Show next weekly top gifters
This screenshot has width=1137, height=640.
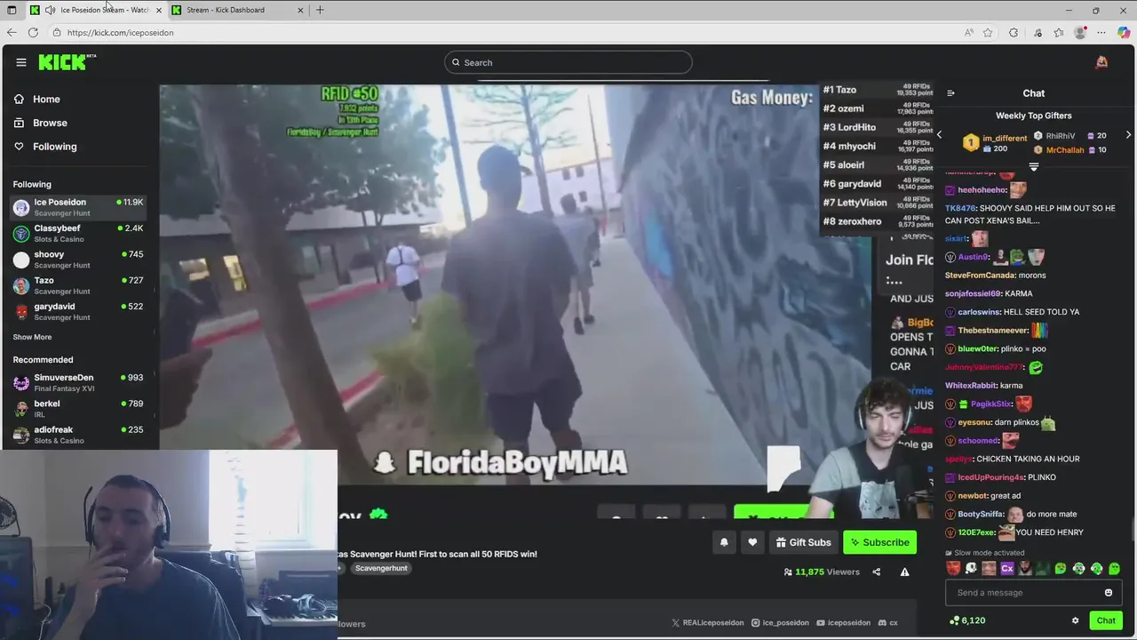pos(1128,135)
